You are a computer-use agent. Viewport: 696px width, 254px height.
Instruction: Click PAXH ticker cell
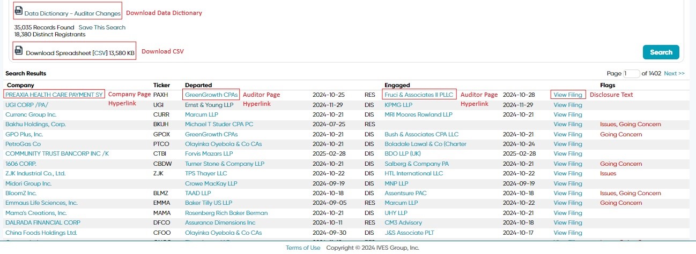tap(160, 95)
